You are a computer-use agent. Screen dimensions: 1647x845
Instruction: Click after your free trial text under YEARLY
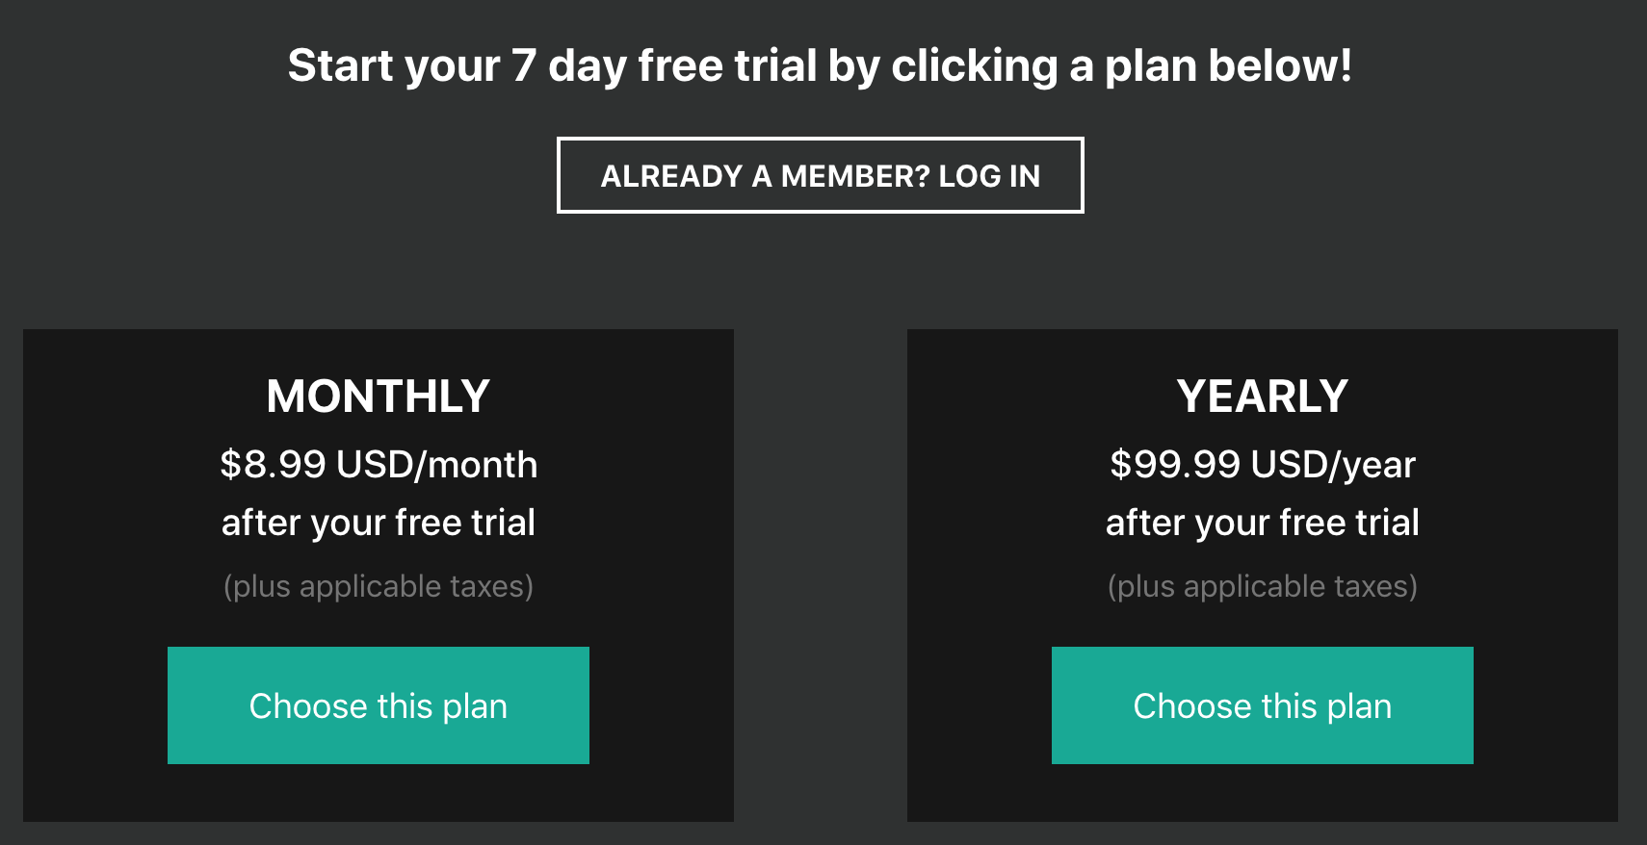(x=1262, y=522)
